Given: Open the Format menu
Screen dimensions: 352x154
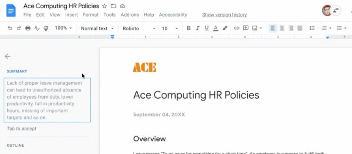Looking at the screenshot, I should [91, 15].
